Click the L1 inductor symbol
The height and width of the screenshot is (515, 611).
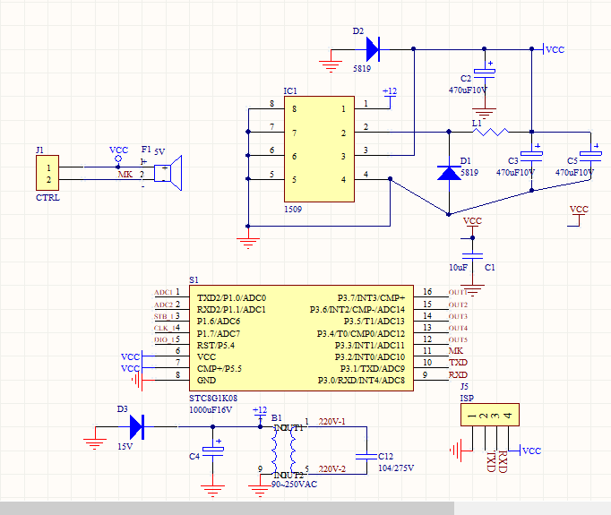[491, 132]
